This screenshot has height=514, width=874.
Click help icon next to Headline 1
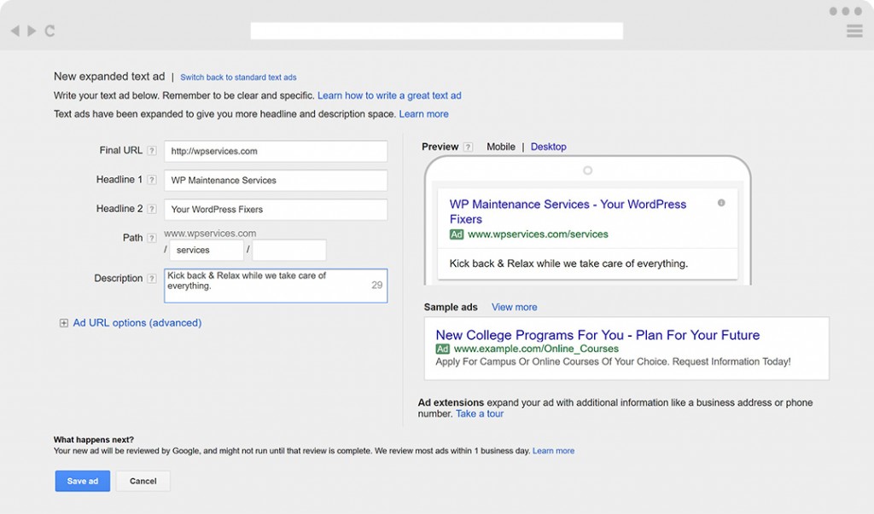pyautogui.click(x=151, y=180)
